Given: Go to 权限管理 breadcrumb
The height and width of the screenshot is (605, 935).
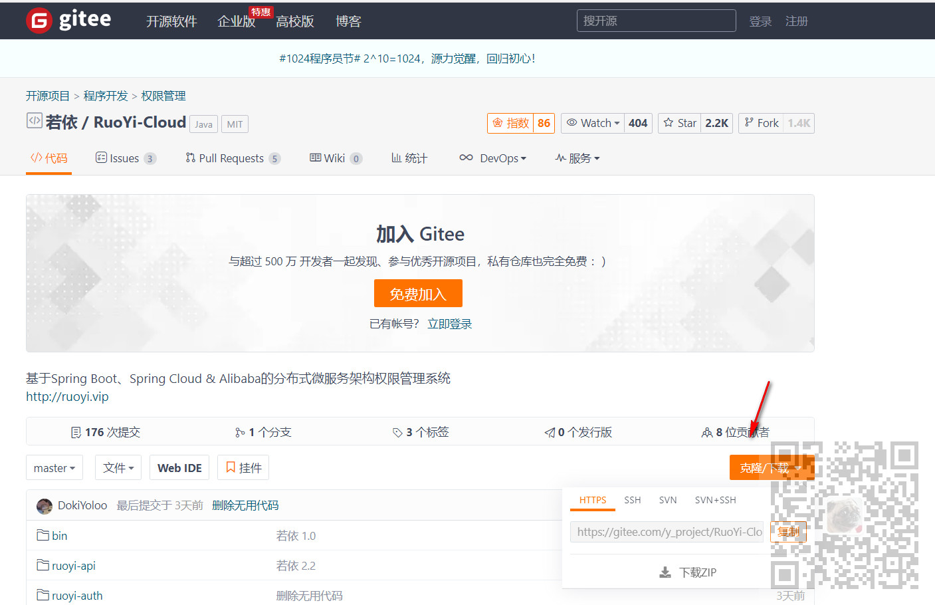Looking at the screenshot, I should point(163,96).
